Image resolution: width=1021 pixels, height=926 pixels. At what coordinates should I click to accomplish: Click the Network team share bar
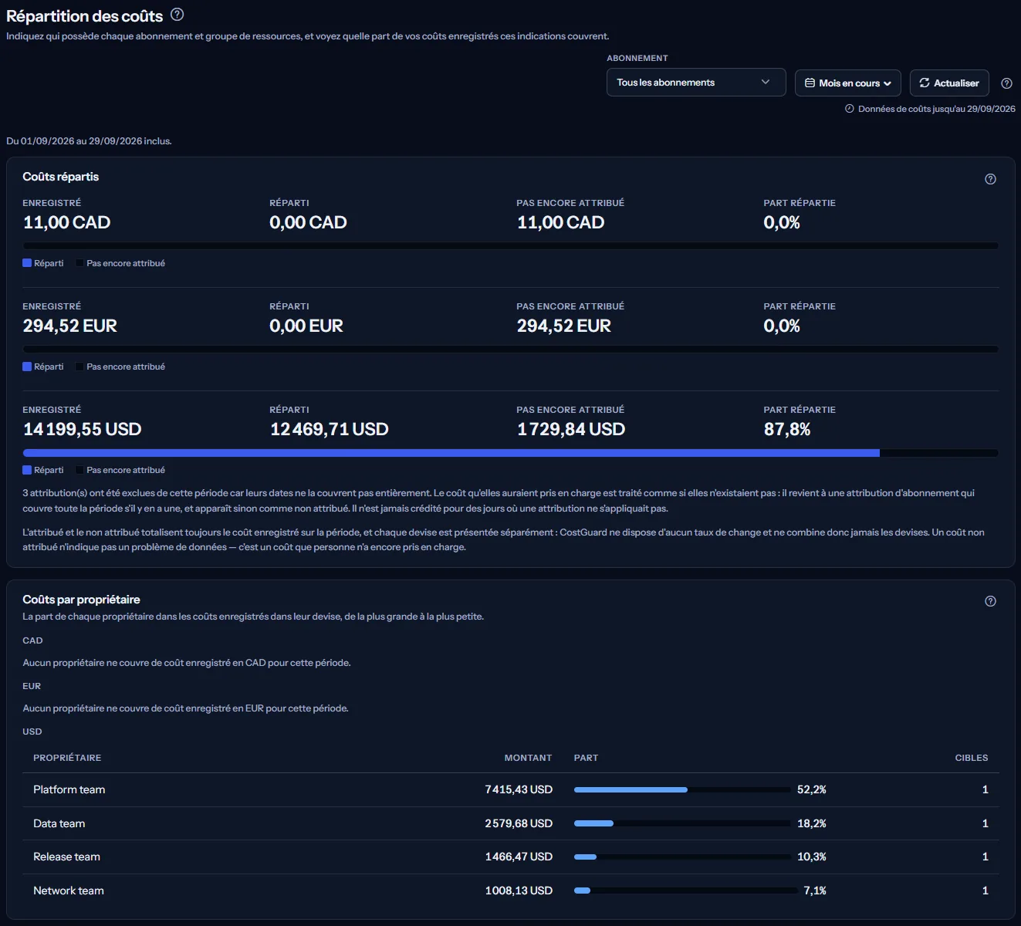[685, 891]
